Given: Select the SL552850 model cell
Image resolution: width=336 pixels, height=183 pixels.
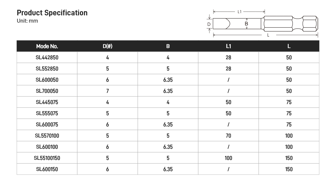Looking at the screenshot, I should pos(47,69).
